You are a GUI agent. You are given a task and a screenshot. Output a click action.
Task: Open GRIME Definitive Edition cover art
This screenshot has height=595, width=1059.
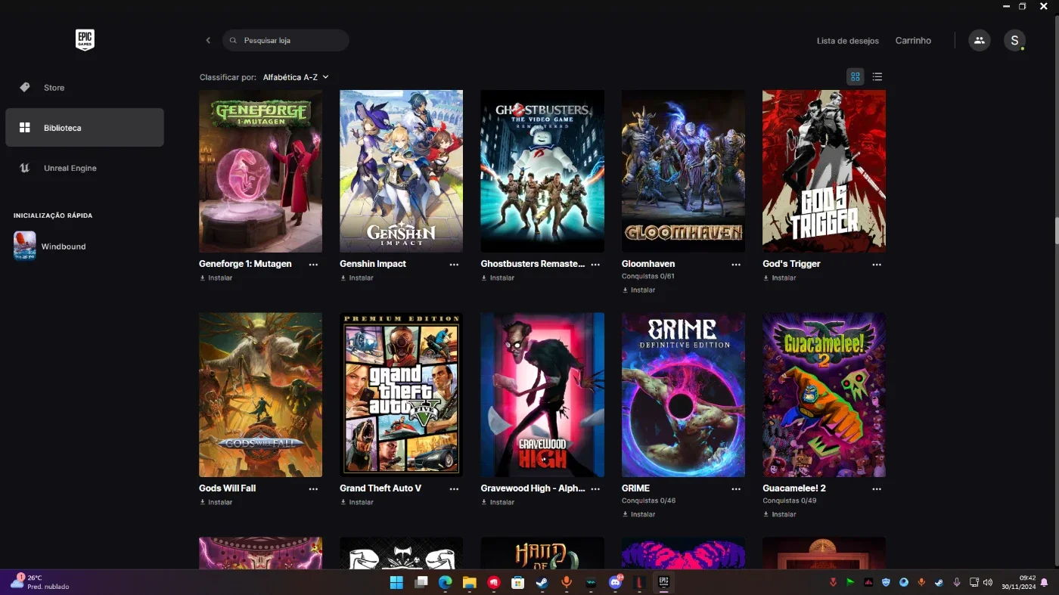[683, 395]
